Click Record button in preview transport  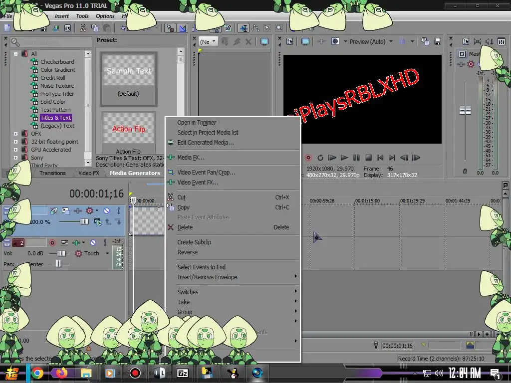(x=308, y=158)
